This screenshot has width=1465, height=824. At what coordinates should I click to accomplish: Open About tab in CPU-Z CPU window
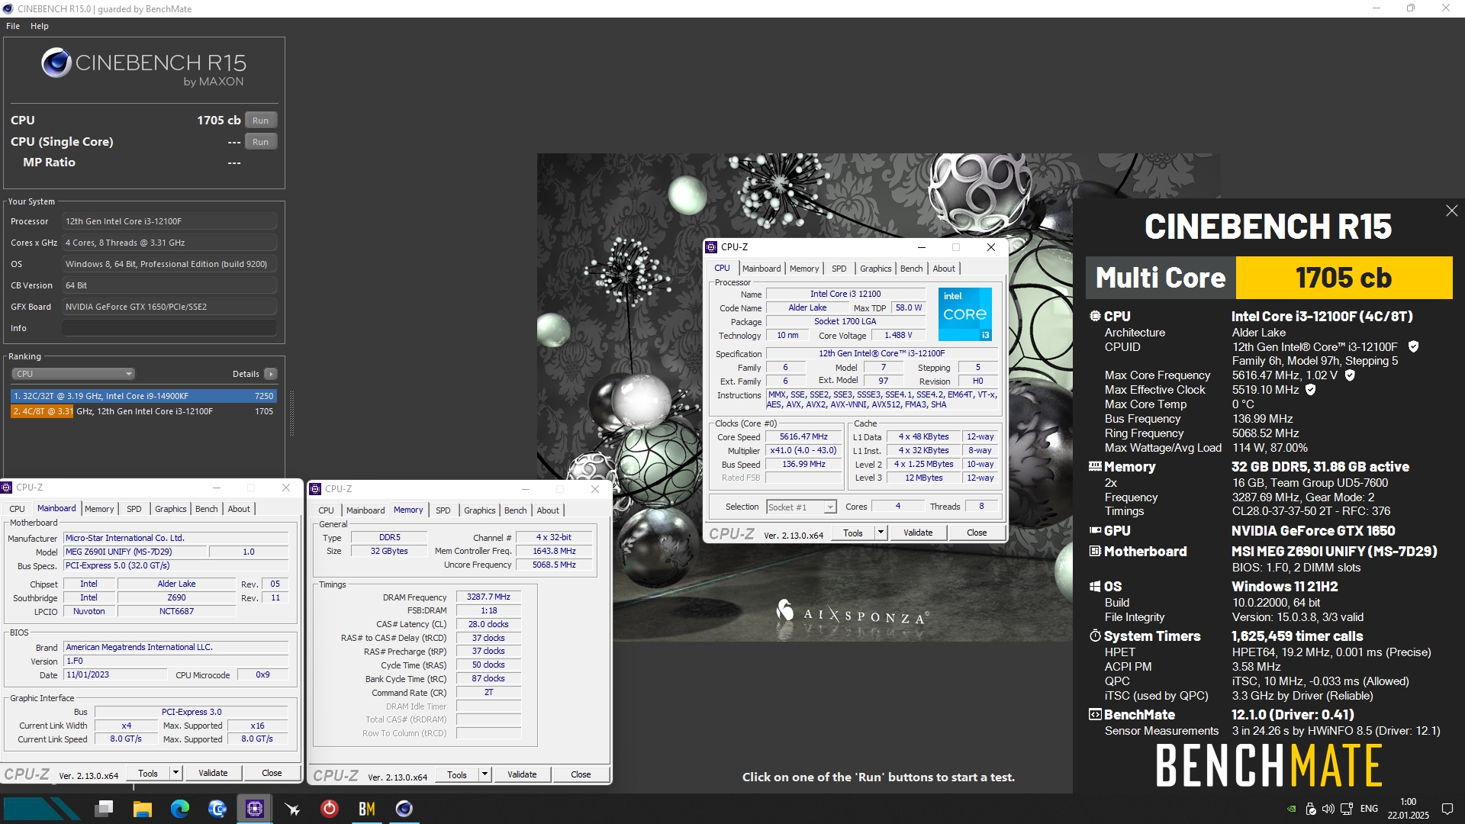click(944, 269)
